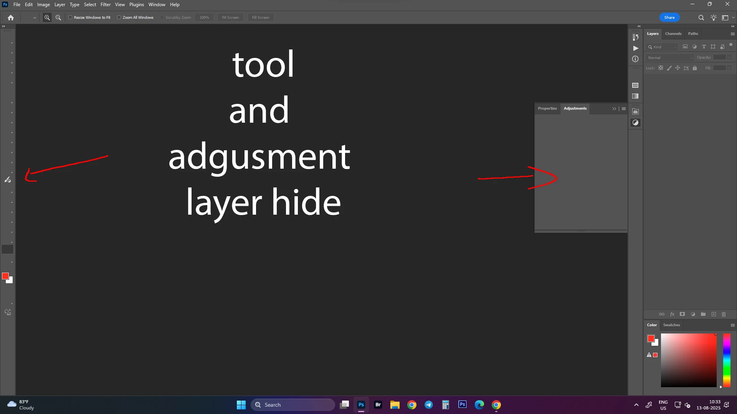Filter layers by type (T) icon
The width and height of the screenshot is (737, 414).
click(x=704, y=47)
